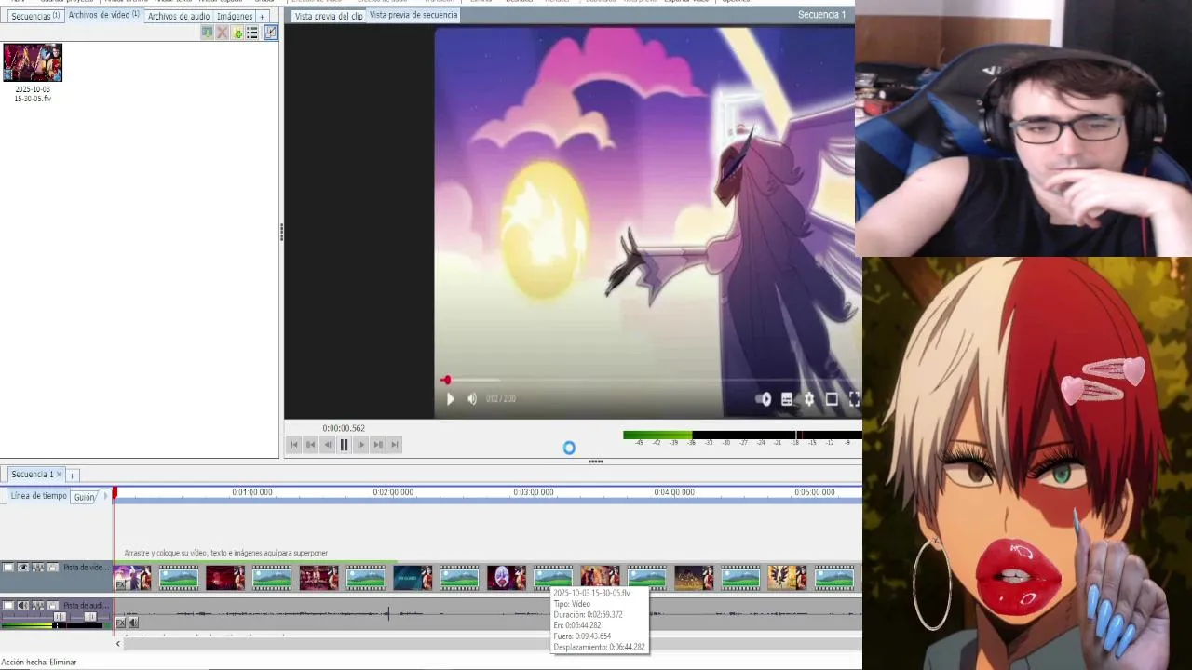Click the red X delete icon in the bin toolbar

tap(222, 33)
